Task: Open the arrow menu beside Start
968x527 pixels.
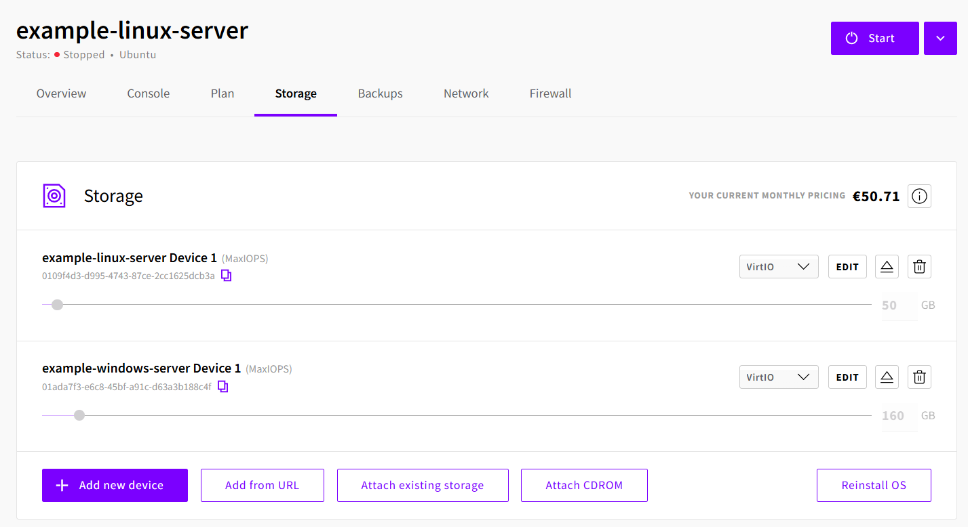Action: (940, 39)
